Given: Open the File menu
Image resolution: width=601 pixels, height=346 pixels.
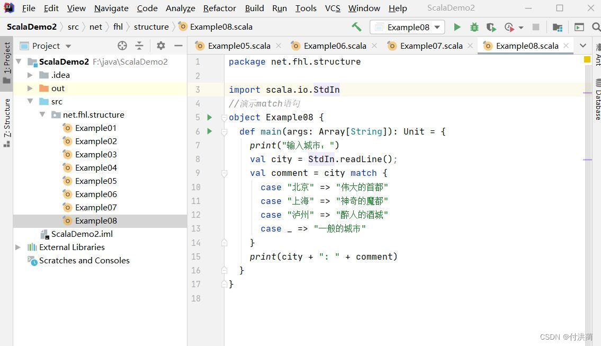Looking at the screenshot, I should click(29, 8).
